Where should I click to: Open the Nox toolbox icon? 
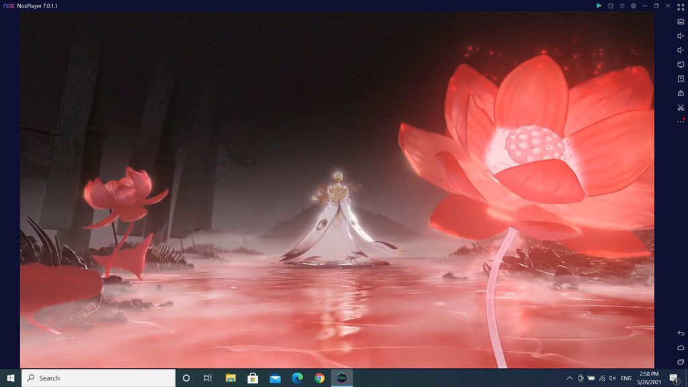(681, 93)
